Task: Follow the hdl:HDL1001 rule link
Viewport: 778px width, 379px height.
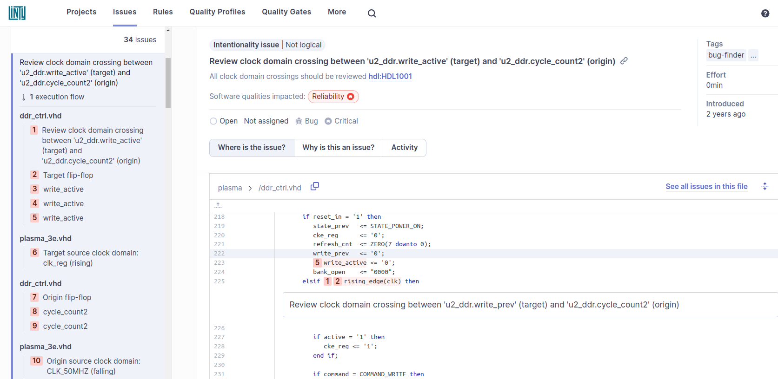Action: 390,77
